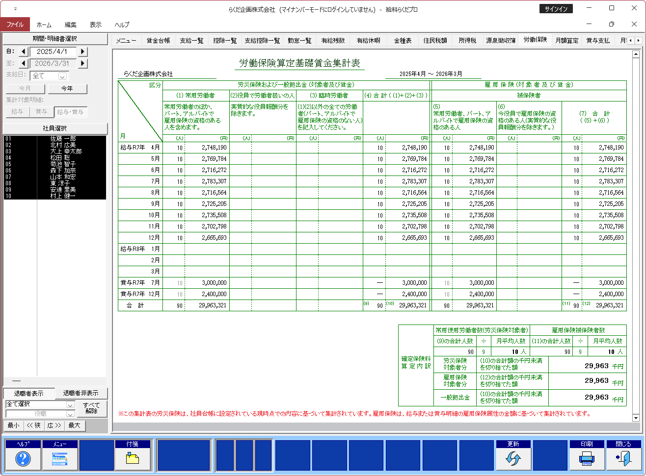Image resolution: width=646 pixels, height=476 pixels.
Task: Step the start date back with left arrow
Action: tap(24, 51)
